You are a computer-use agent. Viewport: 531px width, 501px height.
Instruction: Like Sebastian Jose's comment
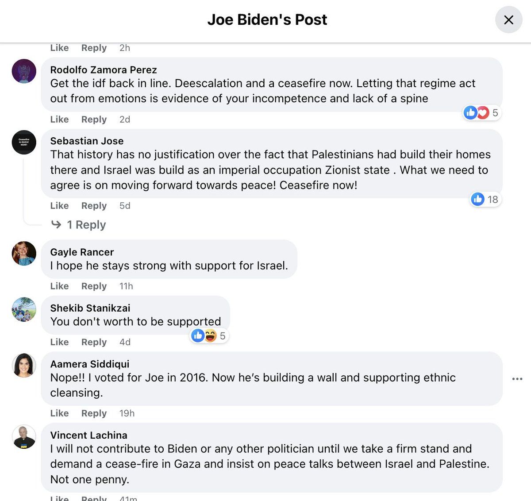tap(59, 206)
